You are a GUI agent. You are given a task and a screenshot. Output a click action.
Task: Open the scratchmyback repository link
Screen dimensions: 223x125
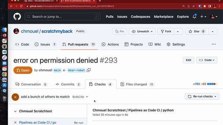tap(57, 31)
